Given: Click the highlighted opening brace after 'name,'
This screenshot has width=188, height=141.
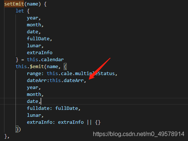Looking at the screenshot, I should pos(65,67).
